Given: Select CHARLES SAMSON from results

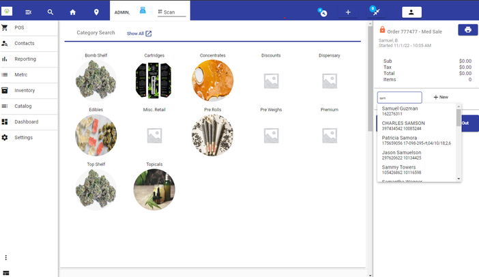Looking at the screenshot, I should click(x=417, y=126).
